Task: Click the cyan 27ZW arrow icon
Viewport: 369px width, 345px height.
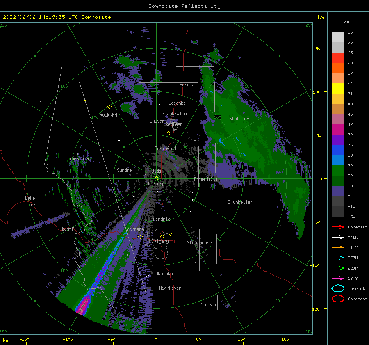Action: tap(338, 258)
